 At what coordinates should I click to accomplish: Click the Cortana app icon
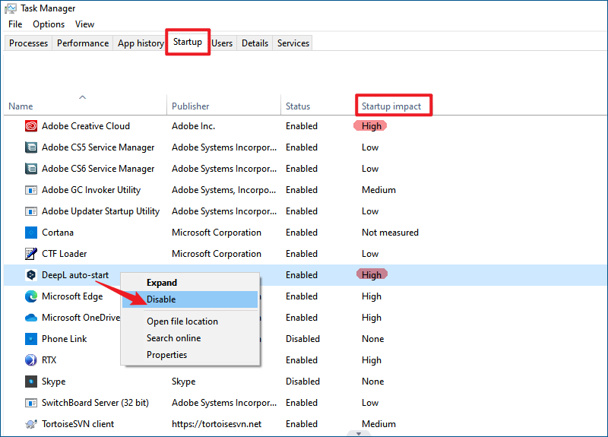(x=31, y=233)
